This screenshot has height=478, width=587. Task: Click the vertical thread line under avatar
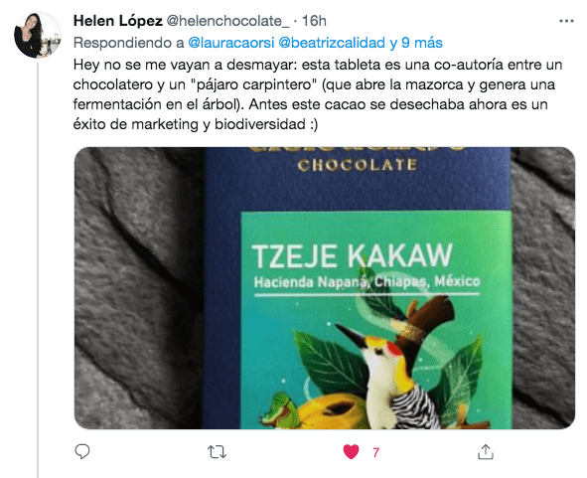(38, 270)
